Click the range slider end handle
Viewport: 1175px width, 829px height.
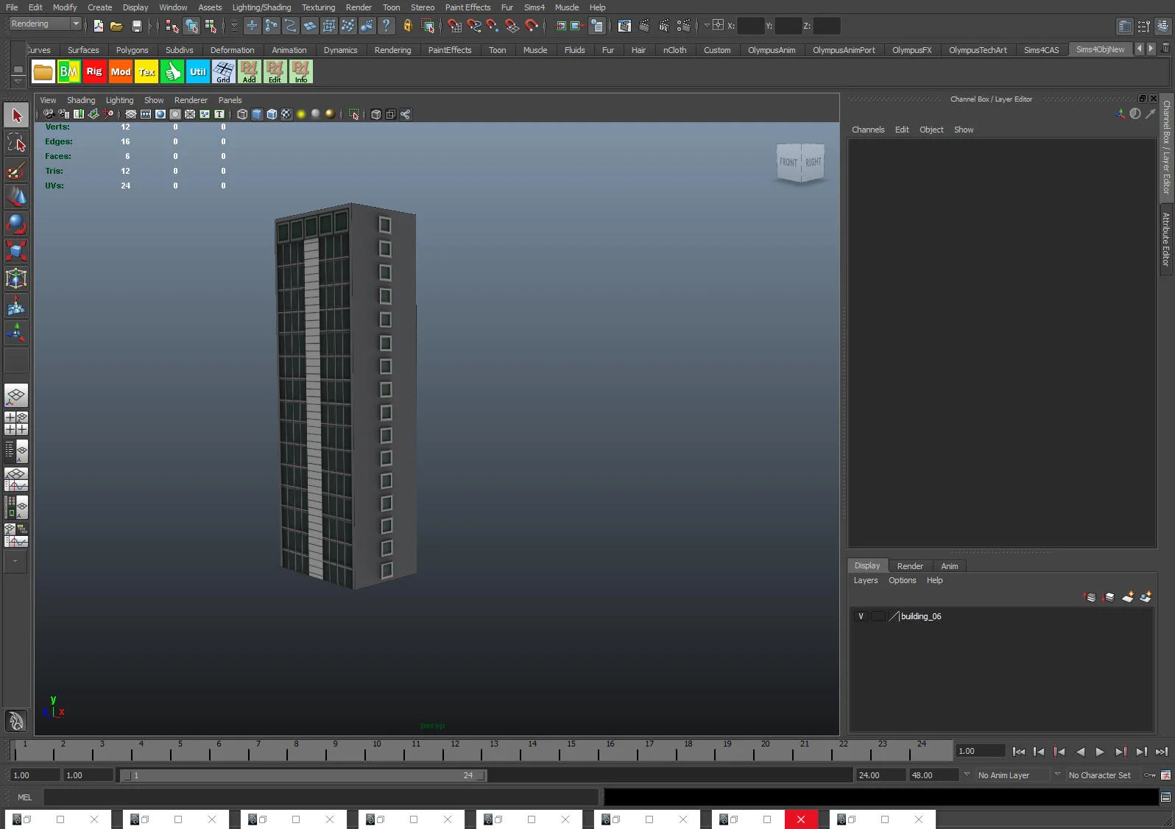[481, 775]
